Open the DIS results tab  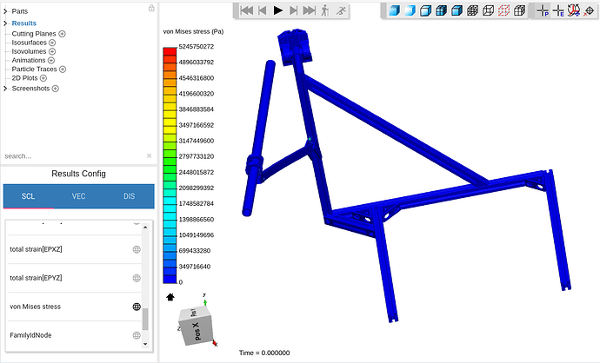tap(129, 196)
